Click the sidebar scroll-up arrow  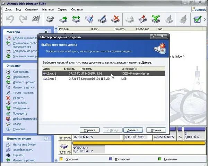point(56,28)
